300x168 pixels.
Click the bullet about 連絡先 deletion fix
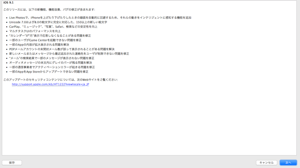71,53
